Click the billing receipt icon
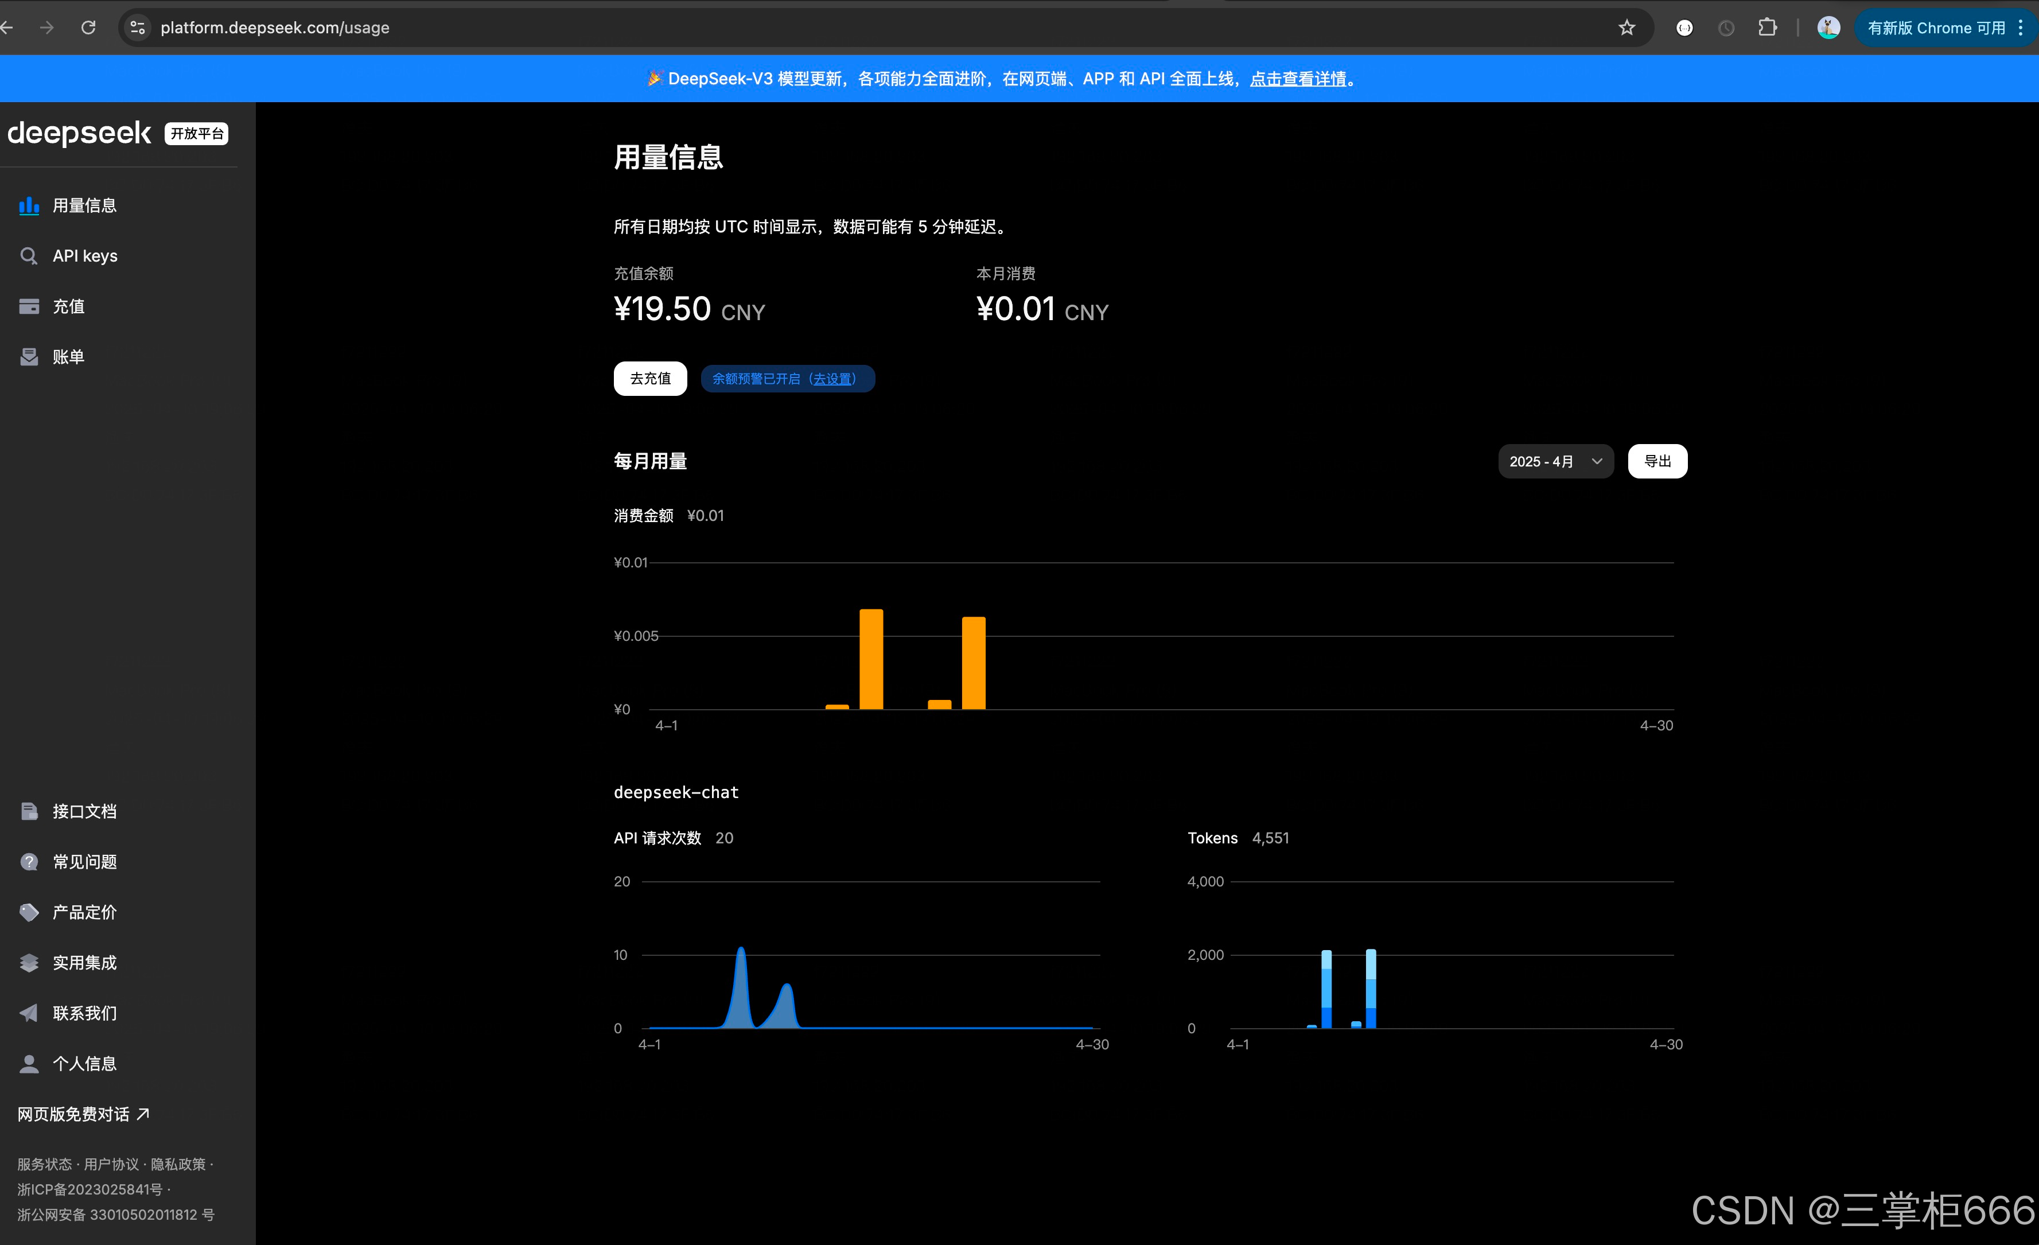 click(29, 357)
